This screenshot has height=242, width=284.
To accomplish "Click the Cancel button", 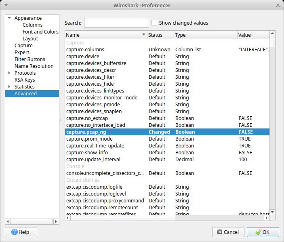I will pyautogui.click(x=228, y=232).
